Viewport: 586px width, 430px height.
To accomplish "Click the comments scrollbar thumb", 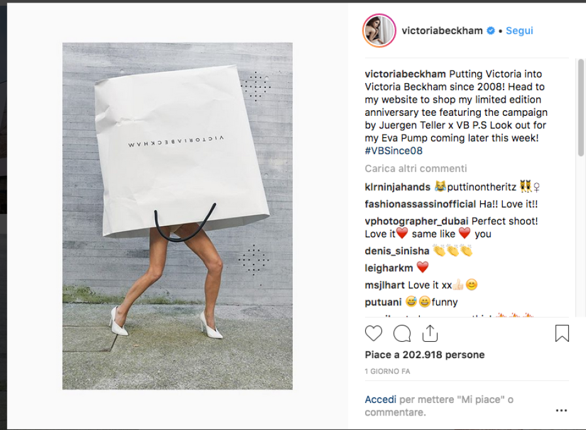I will point(580,107).
